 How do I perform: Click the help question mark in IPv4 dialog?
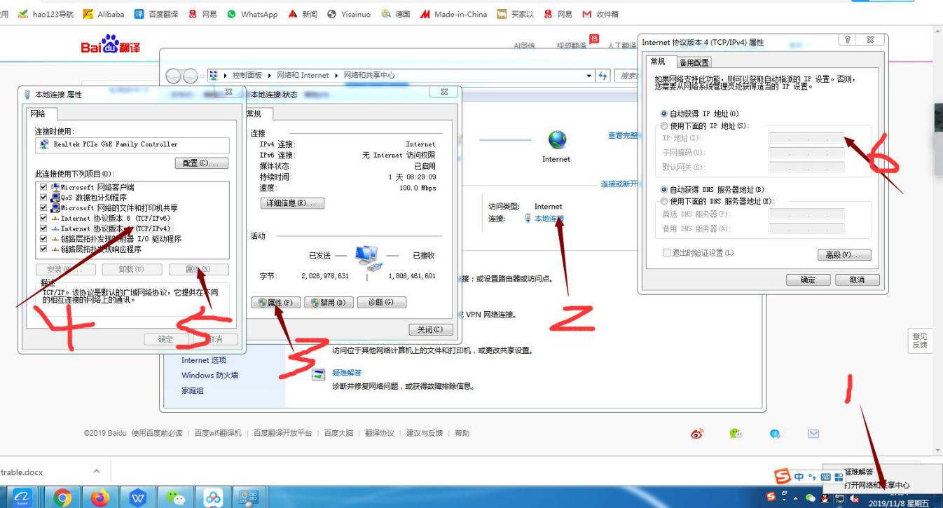pos(848,40)
